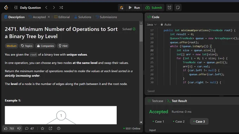Switch to the Editorial tab
Screen dimensions: 239x134
(x=62, y=17)
